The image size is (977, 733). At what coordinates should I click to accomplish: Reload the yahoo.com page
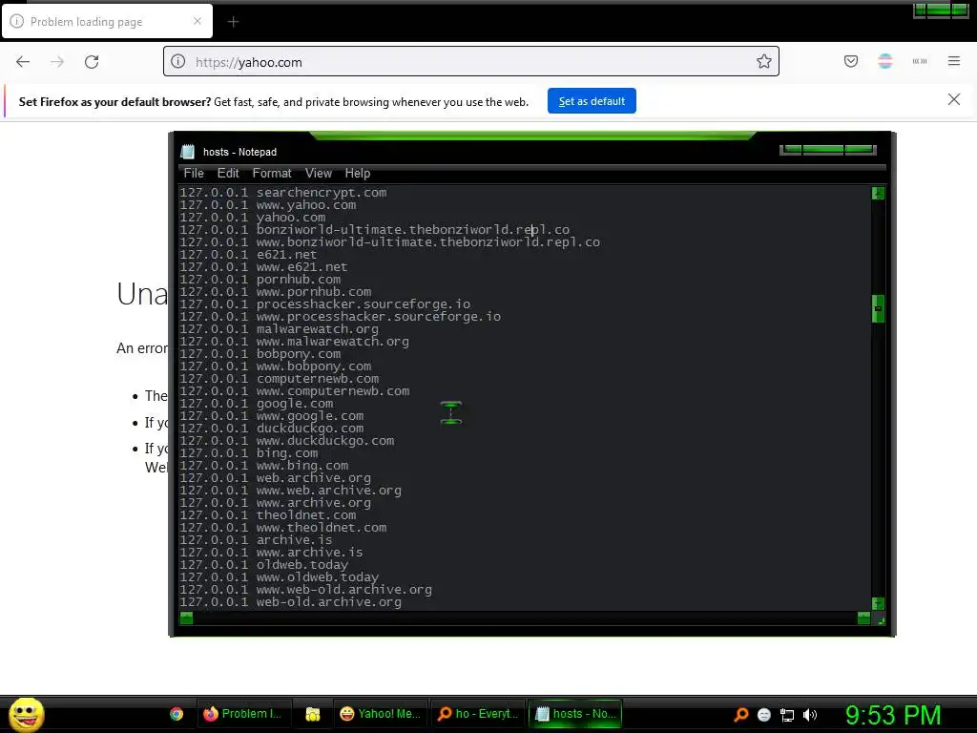coord(92,62)
